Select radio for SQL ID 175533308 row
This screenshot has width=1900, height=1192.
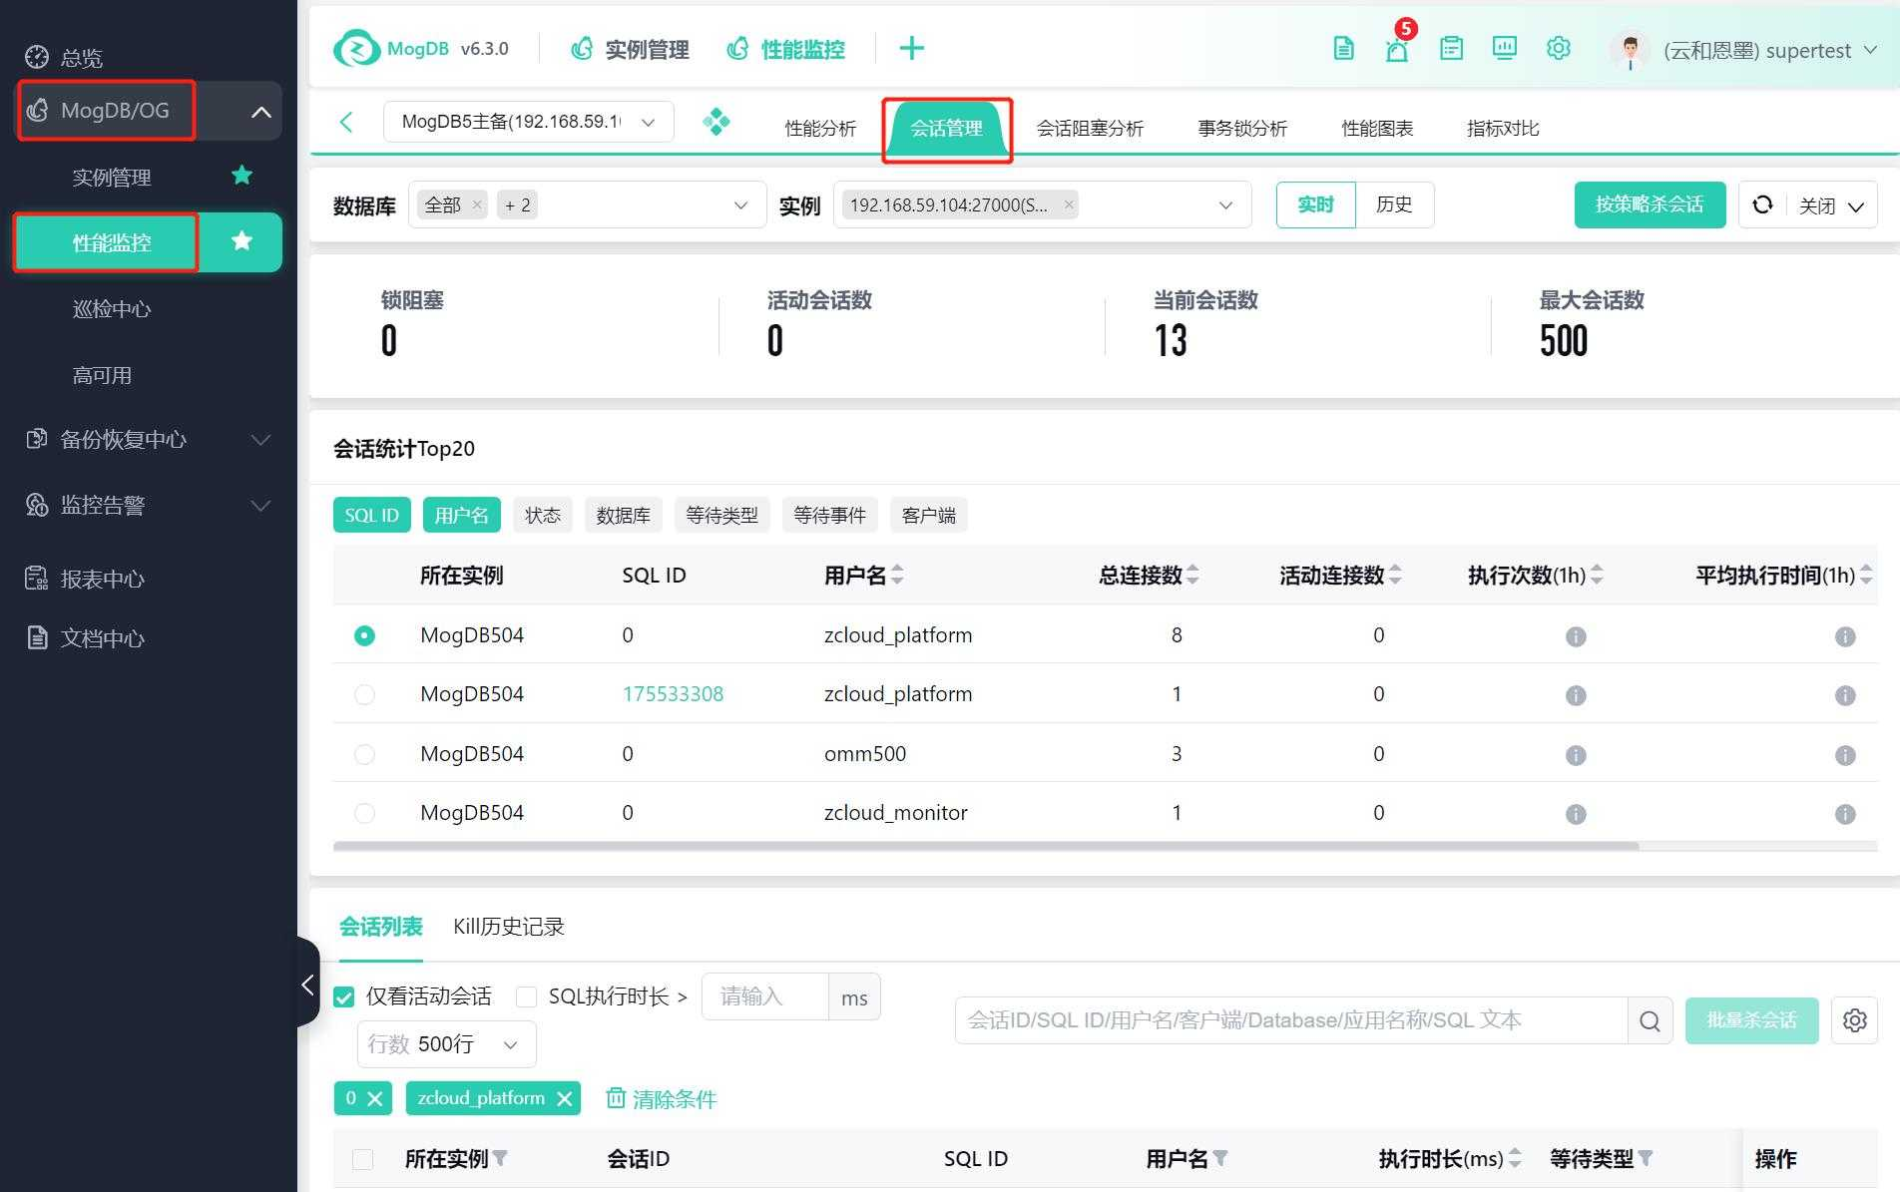[x=364, y=694]
